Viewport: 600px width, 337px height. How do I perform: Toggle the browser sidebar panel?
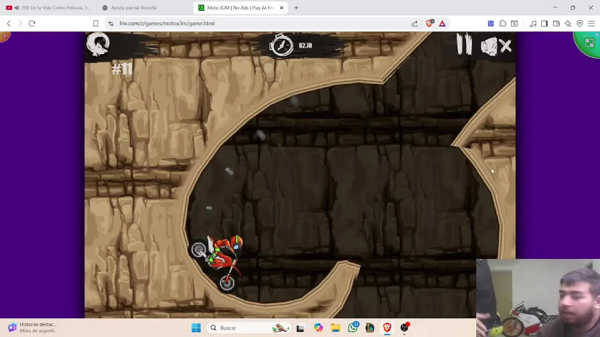(544, 23)
